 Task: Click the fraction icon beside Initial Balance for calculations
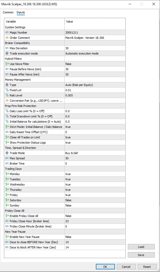click(x=7, y=122)
